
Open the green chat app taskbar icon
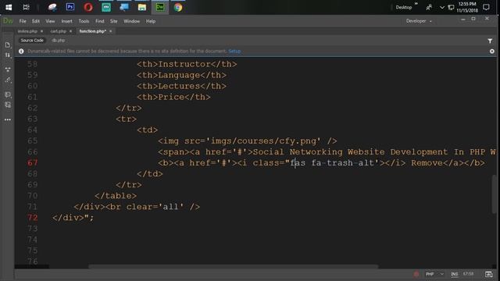point(106,7)
